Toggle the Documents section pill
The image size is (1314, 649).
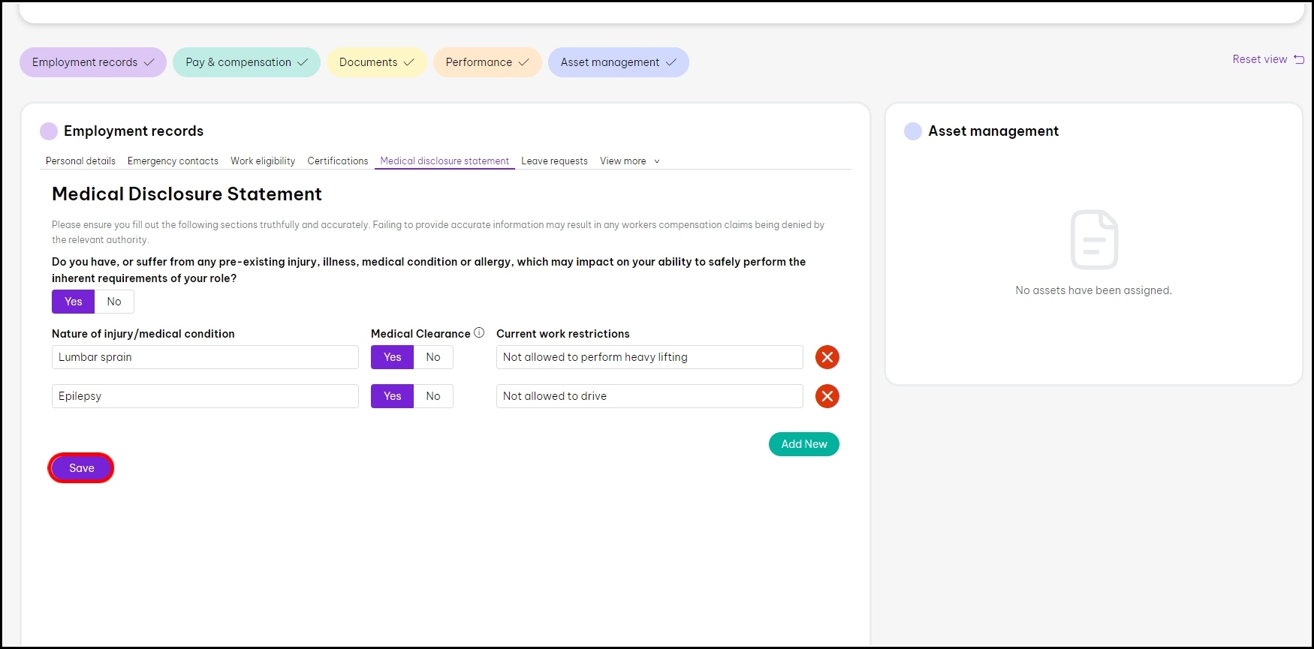[x=376, y=62]
